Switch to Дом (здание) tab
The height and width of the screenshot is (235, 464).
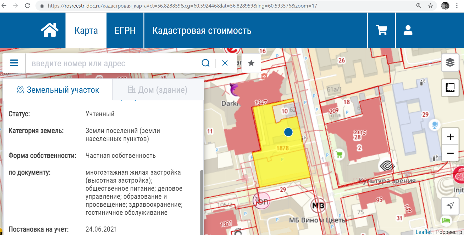[x=158, y=90]
